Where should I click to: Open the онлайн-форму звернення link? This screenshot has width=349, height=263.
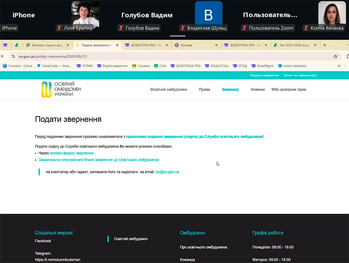pos(71,153)
